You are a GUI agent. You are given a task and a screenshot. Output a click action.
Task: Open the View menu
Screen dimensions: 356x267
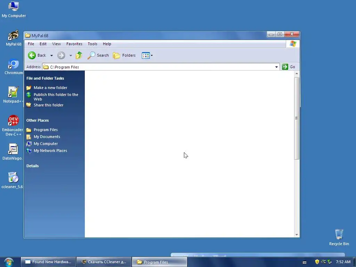(56, 44)
